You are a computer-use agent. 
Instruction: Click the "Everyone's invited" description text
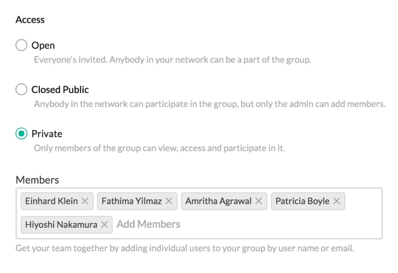[x=172, y=60]
